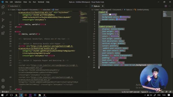
Task: Click the Style.css minimap
Action: click(167, 14)
